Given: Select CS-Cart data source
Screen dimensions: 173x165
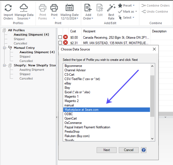Looking at the screenshot, I should (106, 75).
